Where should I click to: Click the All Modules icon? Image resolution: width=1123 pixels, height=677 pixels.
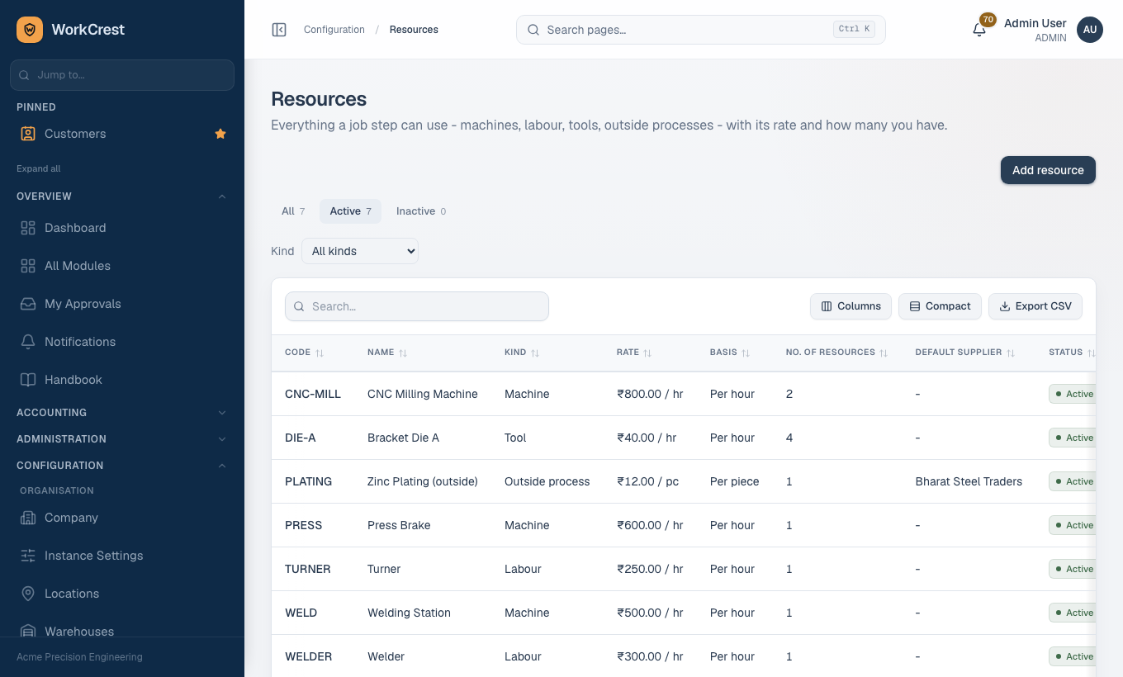[28, 266]
